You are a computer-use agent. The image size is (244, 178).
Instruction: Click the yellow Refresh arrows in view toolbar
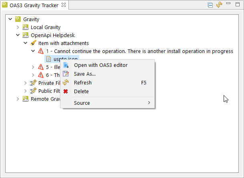(219, 5)
